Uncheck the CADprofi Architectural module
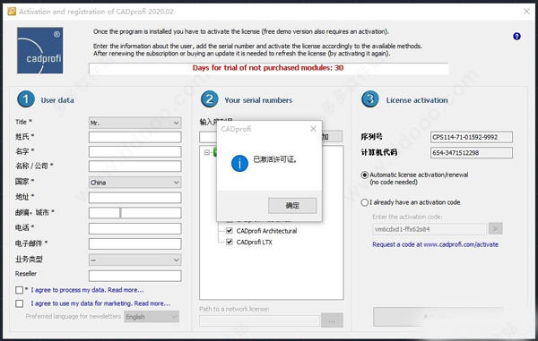 pyautogui.click(x=230, y=231)
